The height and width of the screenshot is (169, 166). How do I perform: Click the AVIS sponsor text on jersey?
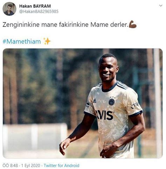click(x=104, y=115)
